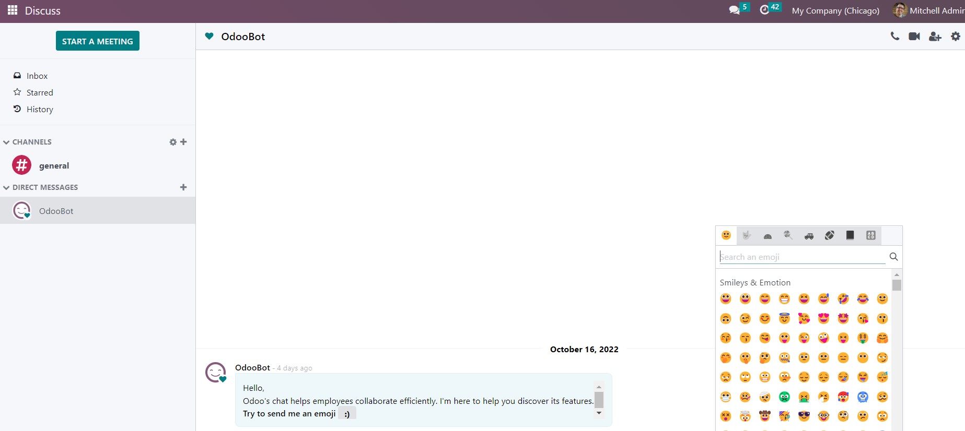
Task: Insert the money-mouth face emoji
Action: (863, 338)
